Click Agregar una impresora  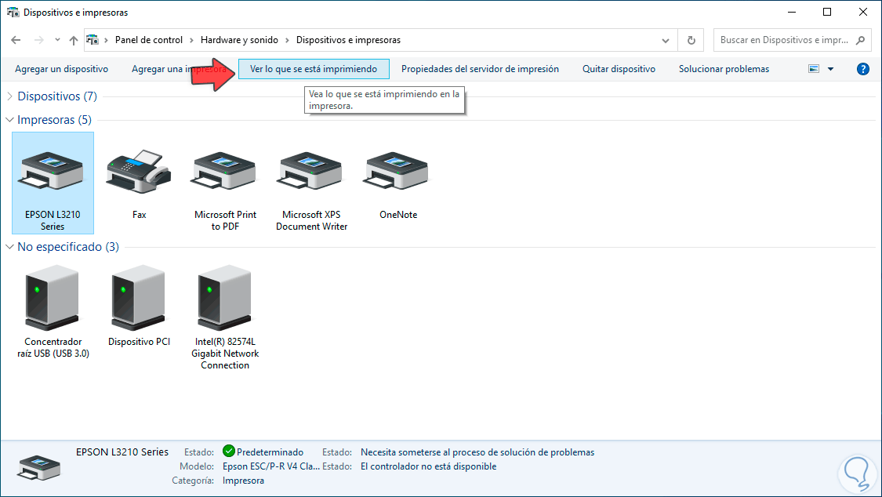click(x=179, y=69)
